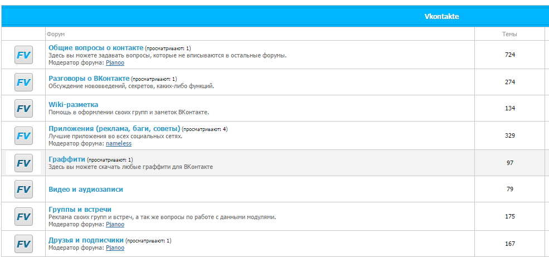Open the Разговоры о ВКонтакте forum
Screen dimensions: 549x257
[x=89, y=78]
